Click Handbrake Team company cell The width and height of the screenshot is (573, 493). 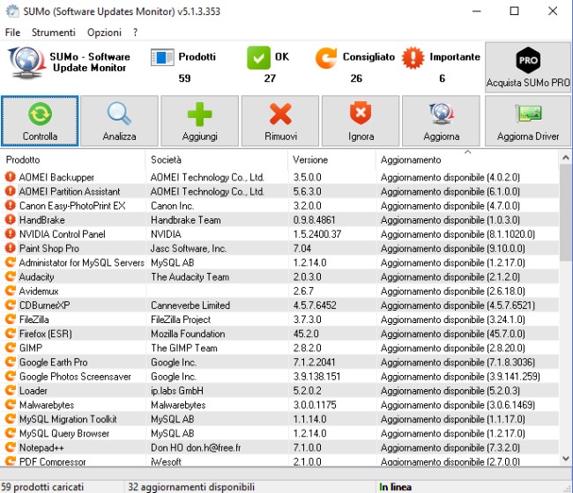186,220
